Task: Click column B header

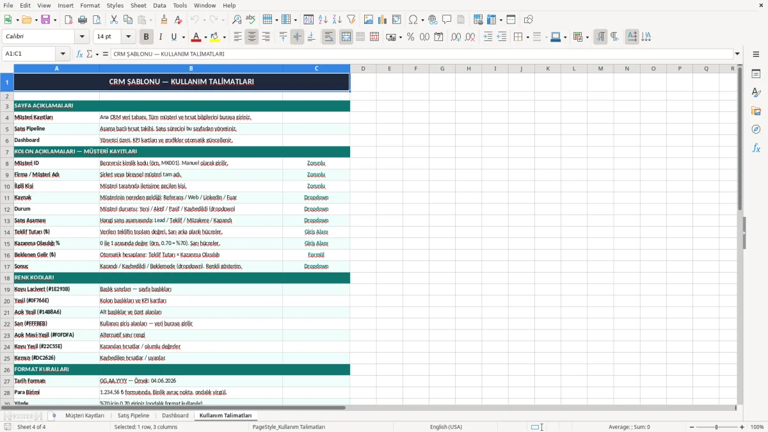Action: tap(191, 68)
